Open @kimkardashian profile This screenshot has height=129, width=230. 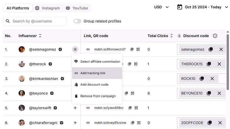tap(43, 79)
